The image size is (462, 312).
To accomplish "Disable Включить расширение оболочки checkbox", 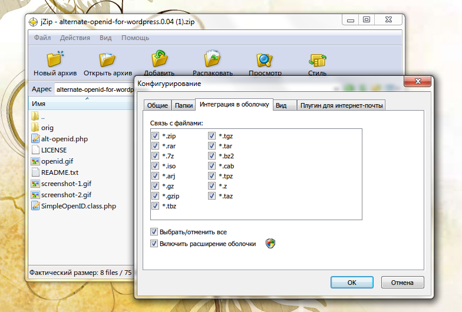I will (x=154, y=244).
